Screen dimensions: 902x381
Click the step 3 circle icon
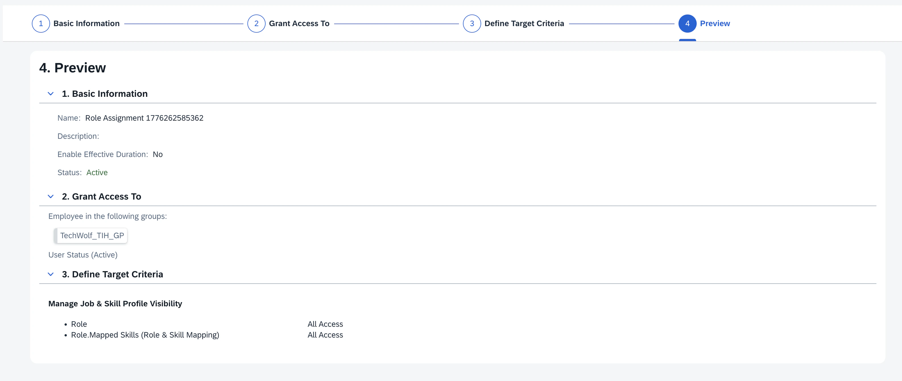click(x=472, y=23)
